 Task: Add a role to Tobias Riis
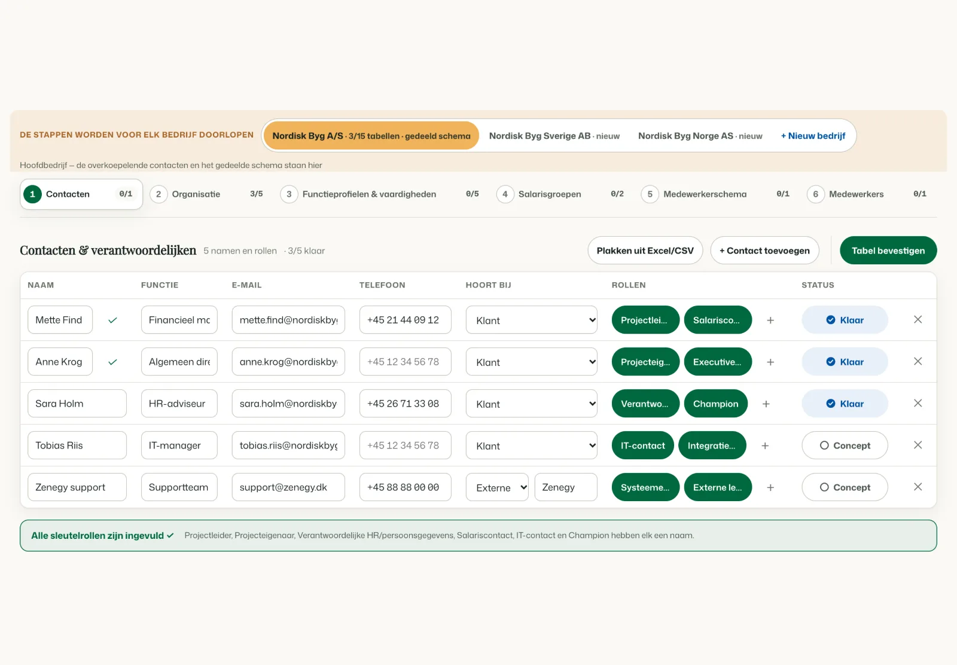[x=765, y=446]
